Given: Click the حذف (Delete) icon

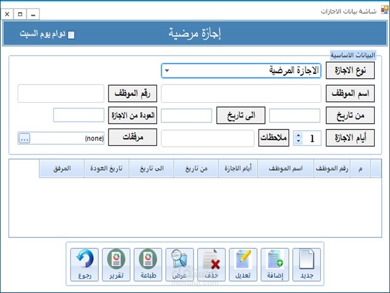Looking at the screenshot, I should point(212,265).
